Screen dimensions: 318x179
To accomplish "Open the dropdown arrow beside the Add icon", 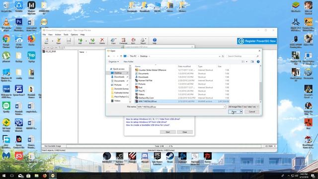I will click(86, 41).
